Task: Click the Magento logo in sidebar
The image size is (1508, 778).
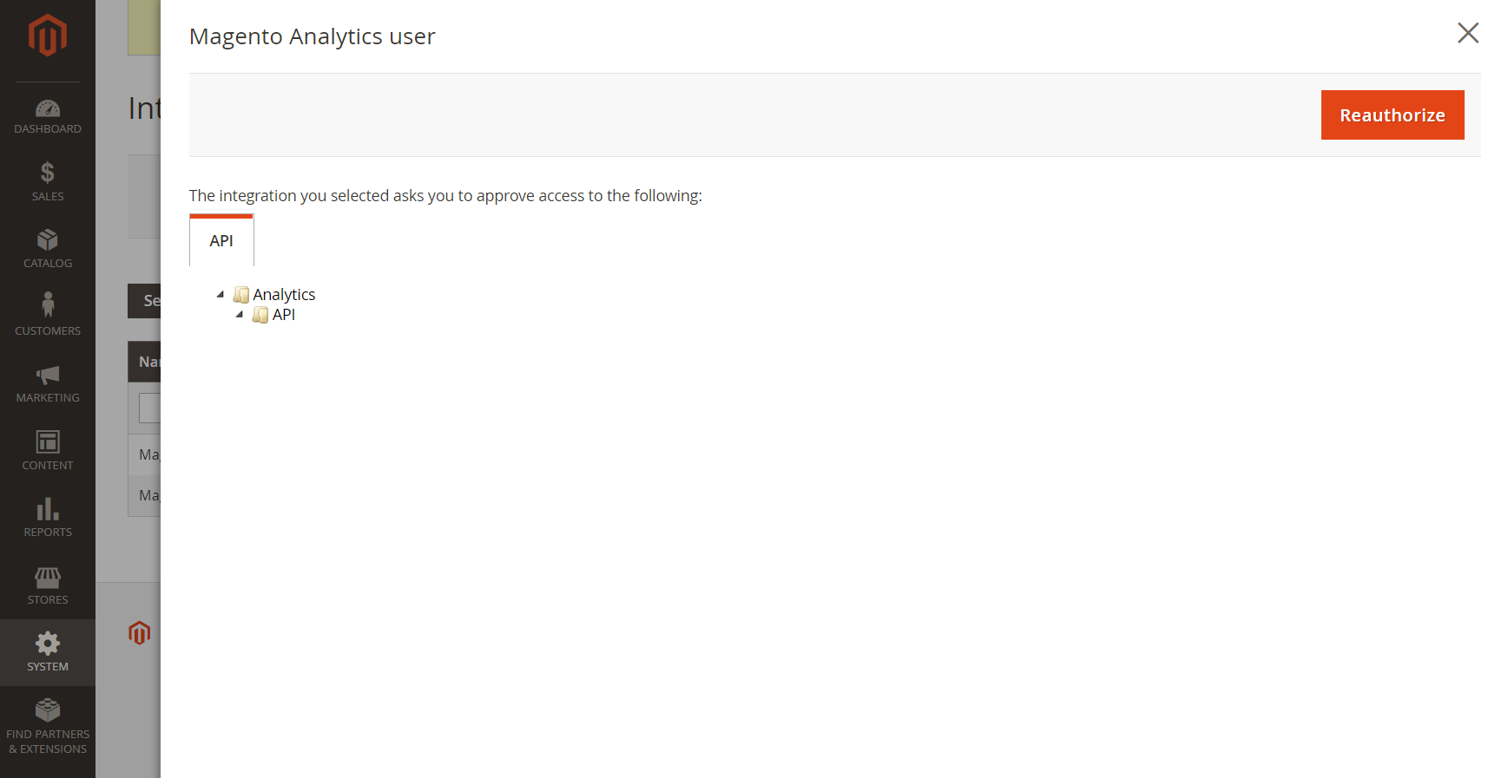Action: (x=48, y=36)
